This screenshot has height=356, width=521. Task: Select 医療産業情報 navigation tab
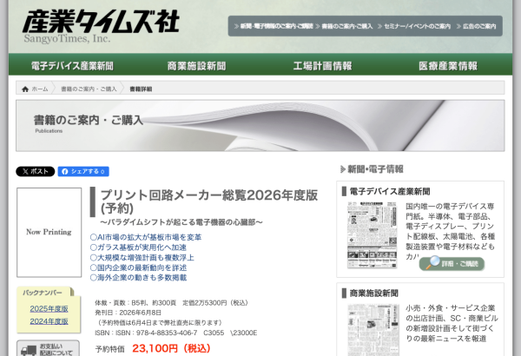[448, 66]
